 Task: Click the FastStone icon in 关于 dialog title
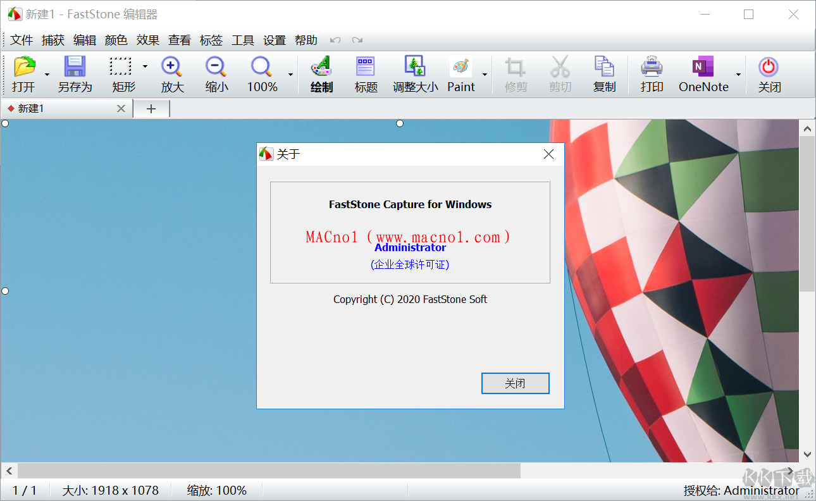pyautogui.click(x=266, y=154)
